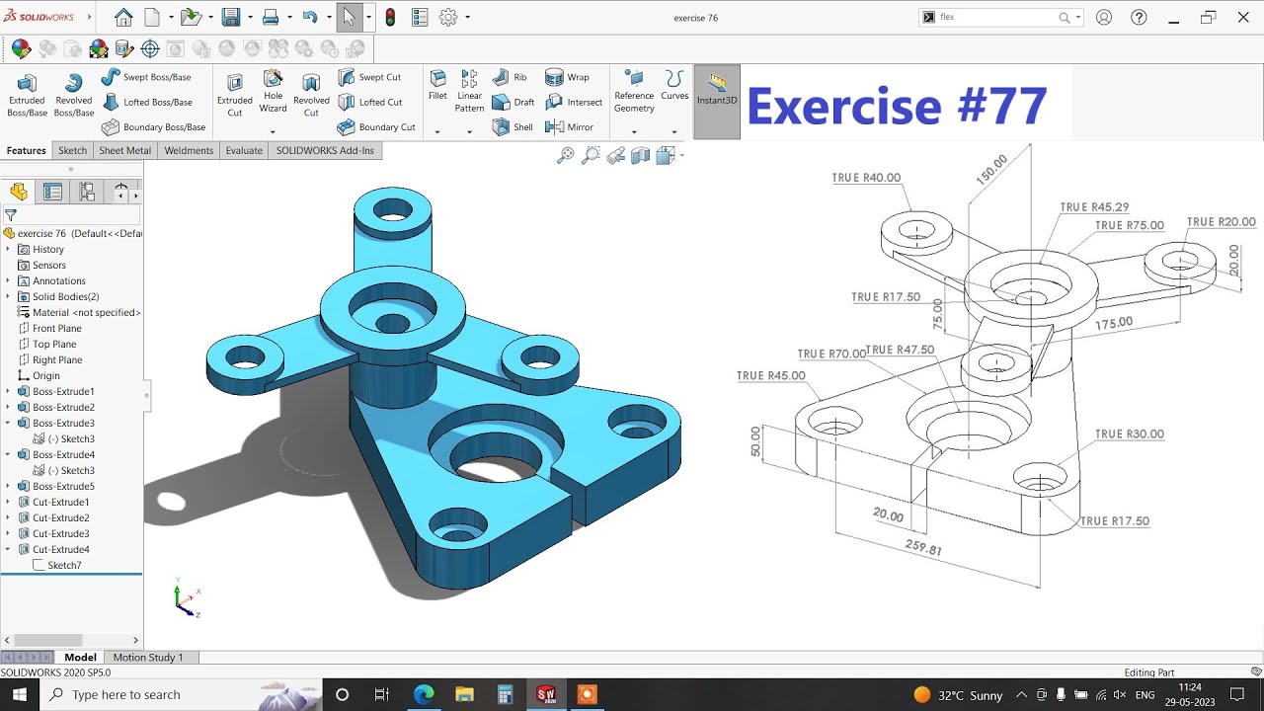Expand the Solid Bodies(2) folder

tap(8, 296)
